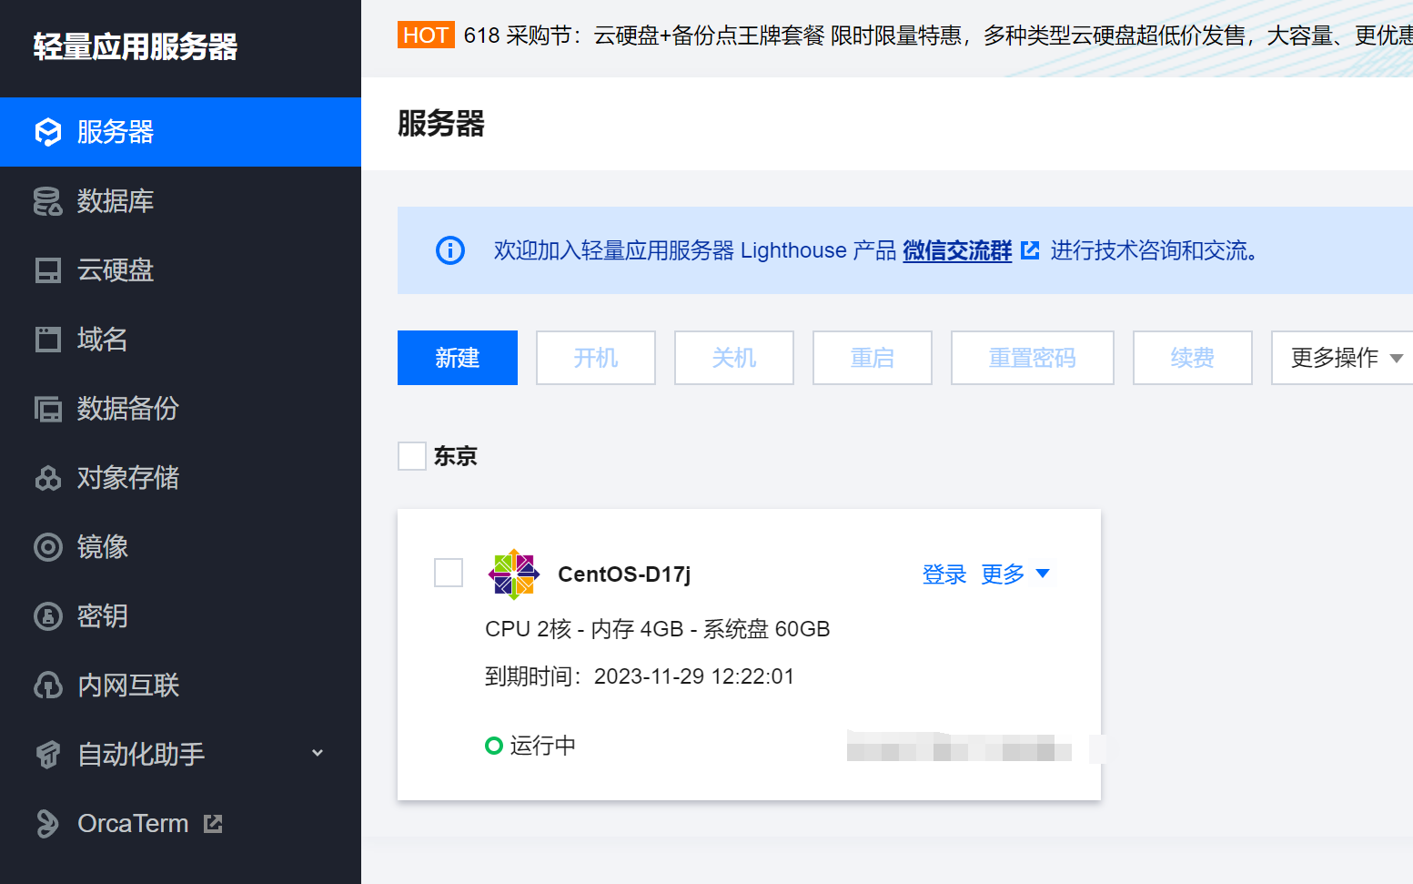Click 到期时间 2023-11-29 12:22:01 text
The height and width of the screenshot is (884, 1413).
tap(640, 676)
